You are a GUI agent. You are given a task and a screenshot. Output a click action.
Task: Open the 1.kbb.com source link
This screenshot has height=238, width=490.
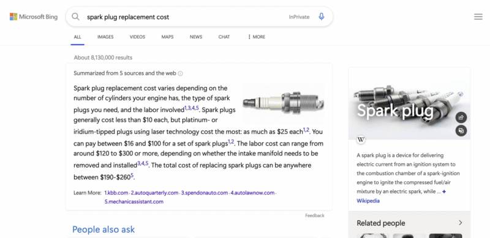(116, 193)
